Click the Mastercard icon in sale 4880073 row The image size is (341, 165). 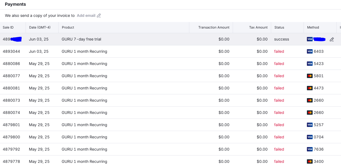click(310, 100)
